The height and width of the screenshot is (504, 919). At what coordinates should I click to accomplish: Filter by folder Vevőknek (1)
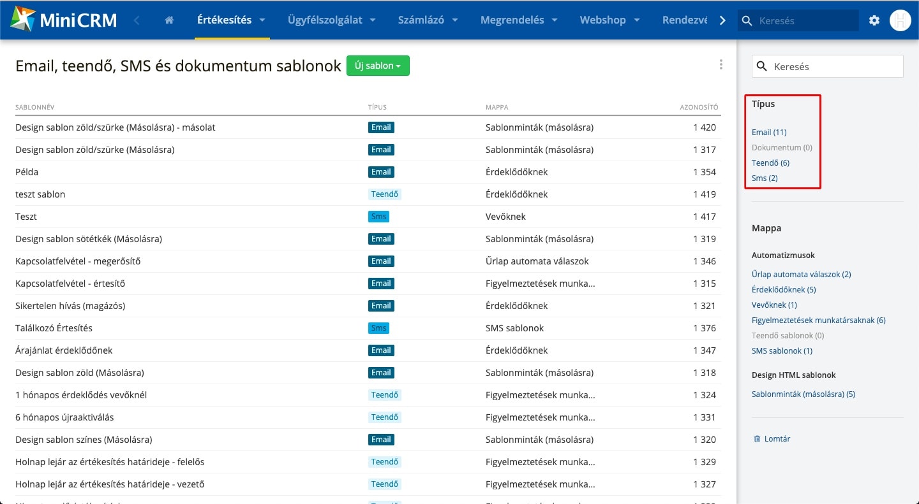(x=774, y=305)
